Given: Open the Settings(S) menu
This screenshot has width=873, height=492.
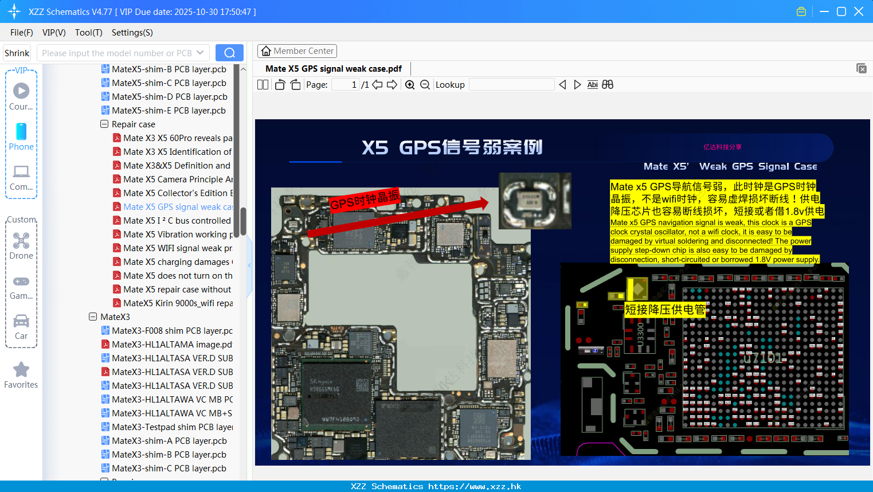Looking at the screenshot, I should point(132,33).
